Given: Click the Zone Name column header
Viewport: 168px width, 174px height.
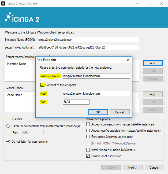Looking at the screenshot, I should 15,95.
